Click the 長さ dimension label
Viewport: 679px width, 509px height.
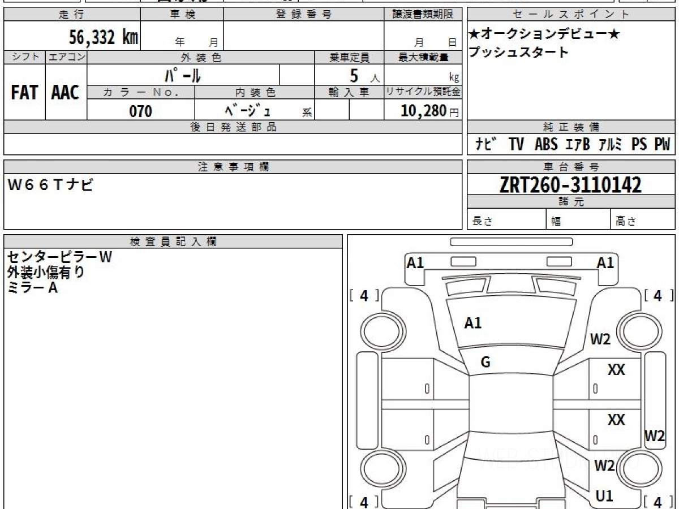pyautogui.click(x=483, y=221)
